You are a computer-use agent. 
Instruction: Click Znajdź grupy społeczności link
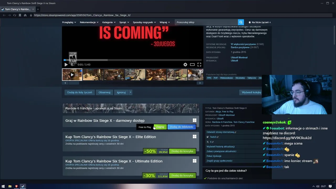pos(219,161)
